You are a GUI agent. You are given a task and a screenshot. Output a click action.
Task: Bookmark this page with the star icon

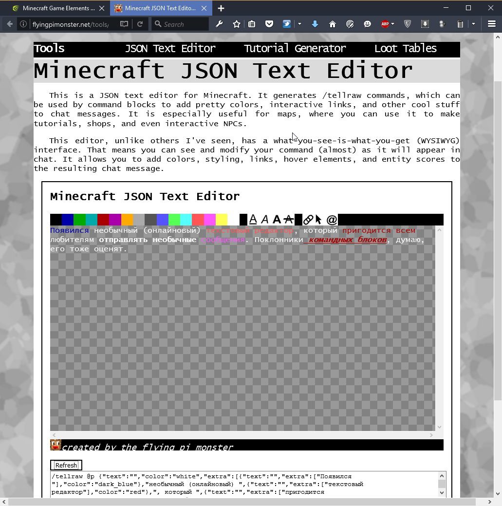pyautogui.click(x=237, y=24)
